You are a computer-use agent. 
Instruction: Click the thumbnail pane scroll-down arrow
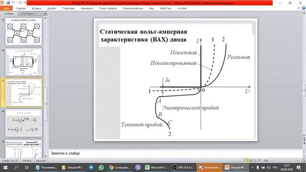[46, 156]
